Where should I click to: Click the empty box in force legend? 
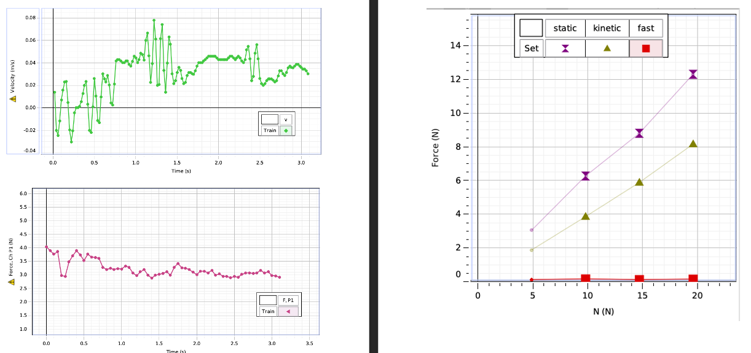(268, 300)
